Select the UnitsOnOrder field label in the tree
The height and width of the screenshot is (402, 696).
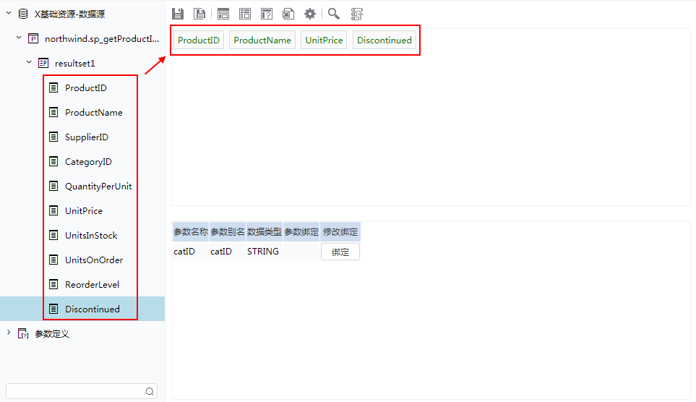(94, 260)
